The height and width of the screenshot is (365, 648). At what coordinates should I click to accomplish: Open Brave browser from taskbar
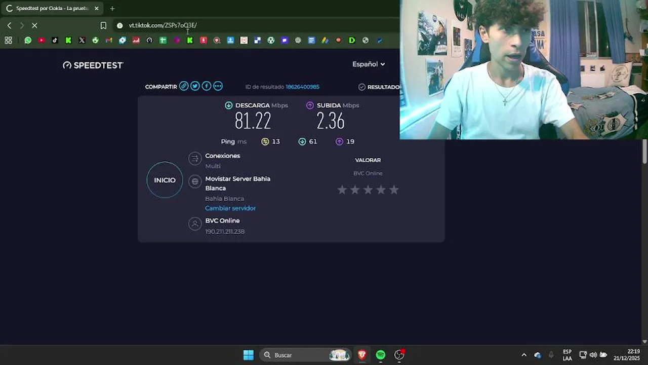[362, 355]
